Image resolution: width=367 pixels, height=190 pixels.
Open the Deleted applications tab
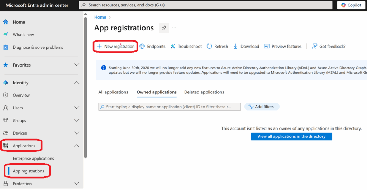(x=204, y=92)
